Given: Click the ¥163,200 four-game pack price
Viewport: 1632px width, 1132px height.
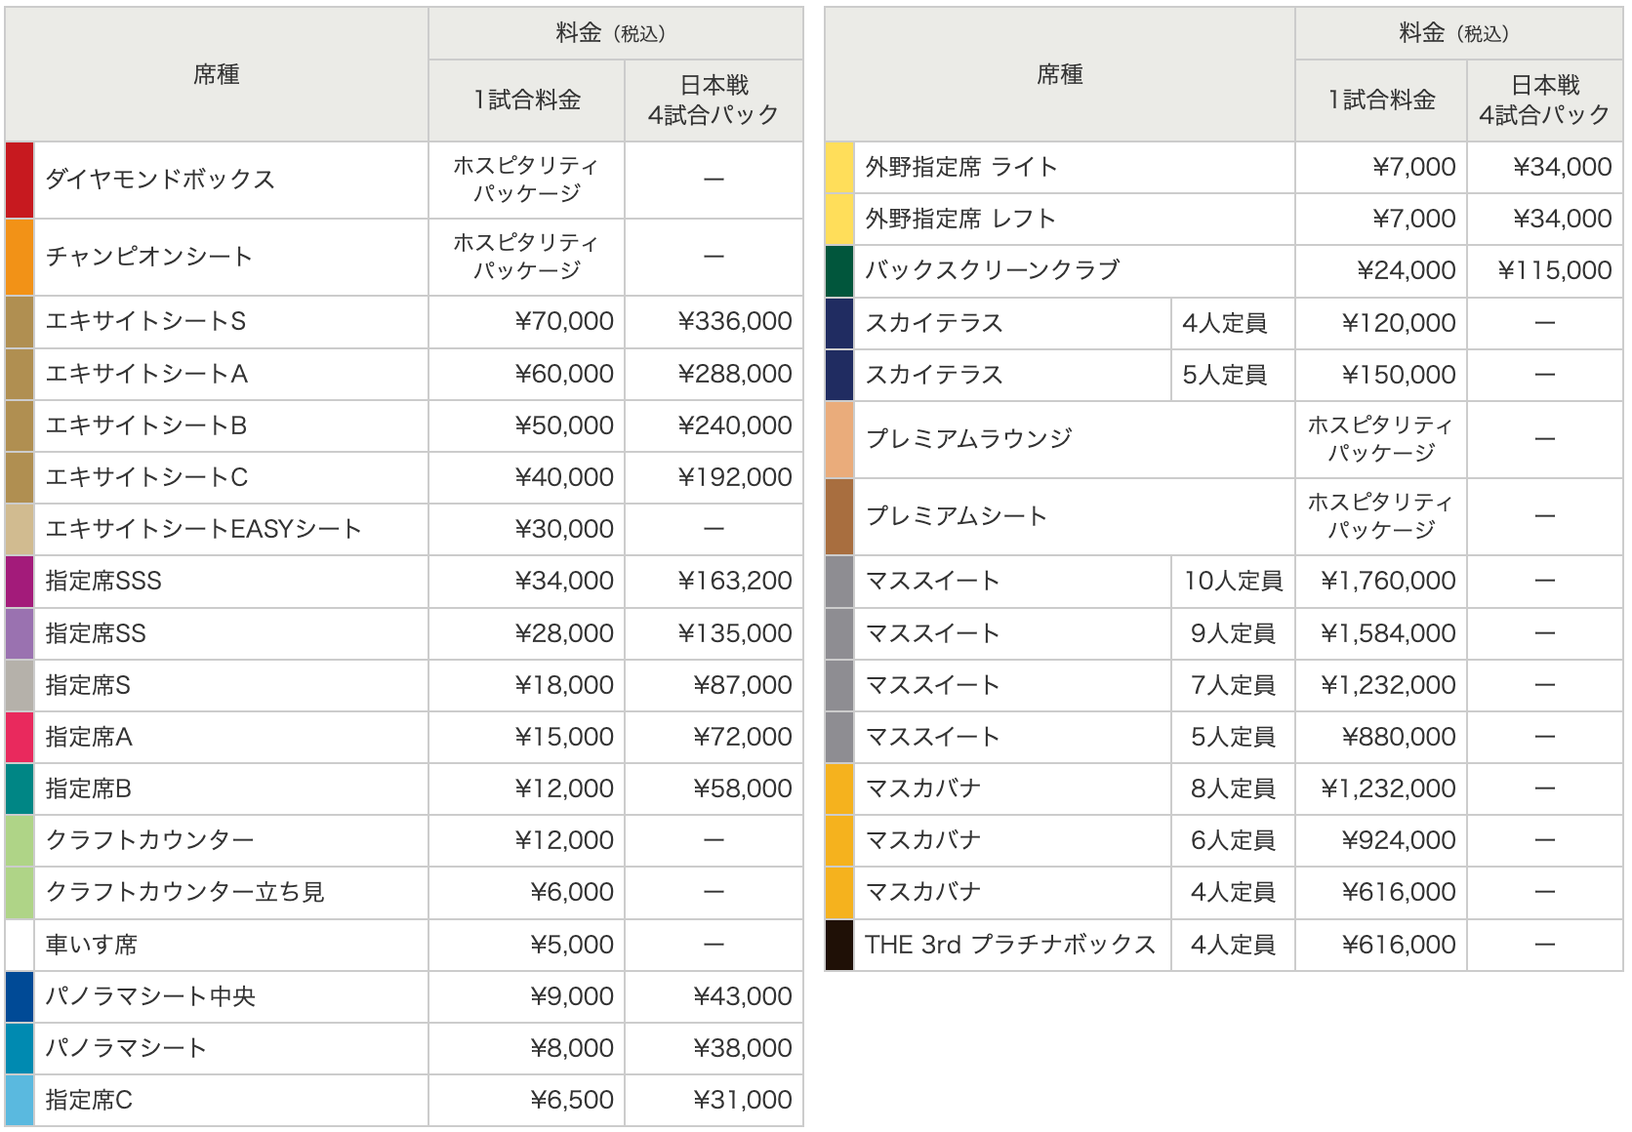Looking at the screenshot, I should click(x=735, y=581).
